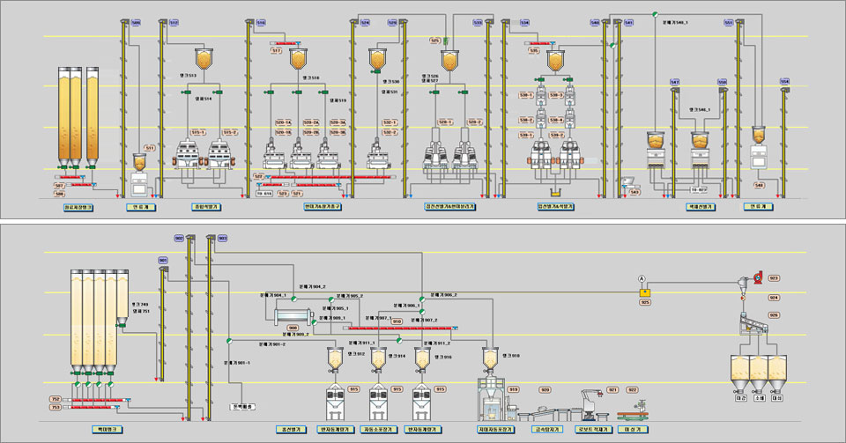Click equipment tag 515-1
Image resolution: width=846 pixels, height=443 pixels.
[198, 132]
